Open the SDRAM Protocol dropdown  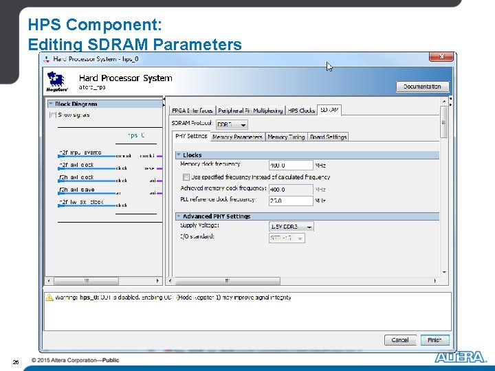click(232, 124)
